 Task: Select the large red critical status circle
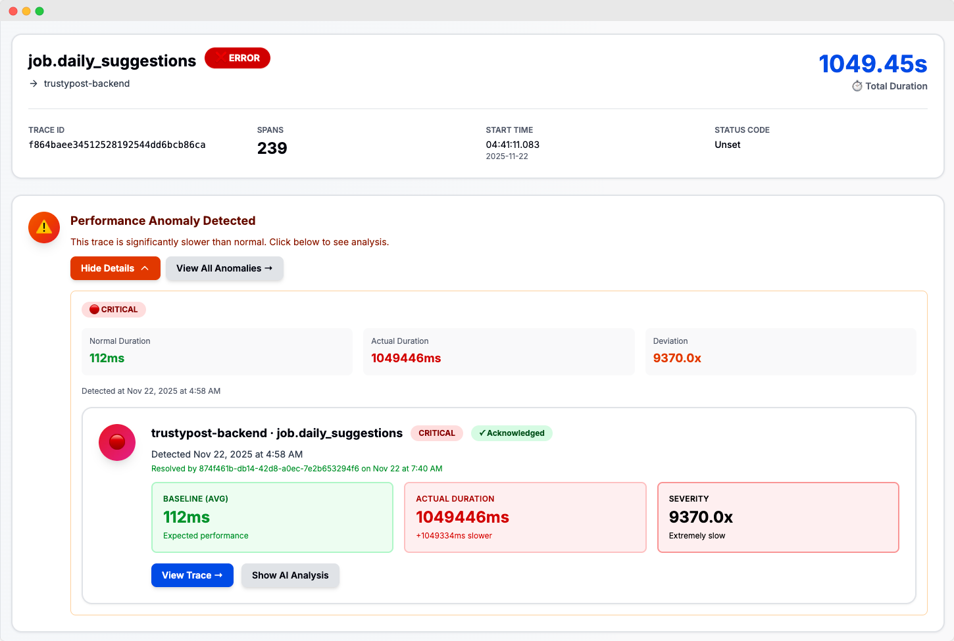tap(116, 442)
